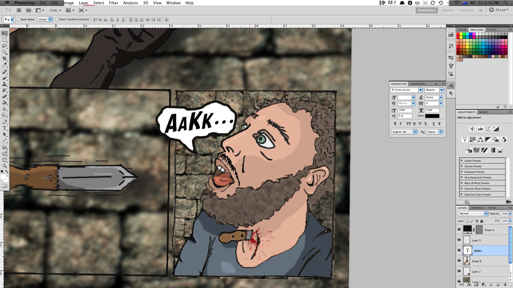Image resolution: width=513 pixels, height=288 pixels.
Task: Open Mini Bridge from application bar
Action: 29,10
